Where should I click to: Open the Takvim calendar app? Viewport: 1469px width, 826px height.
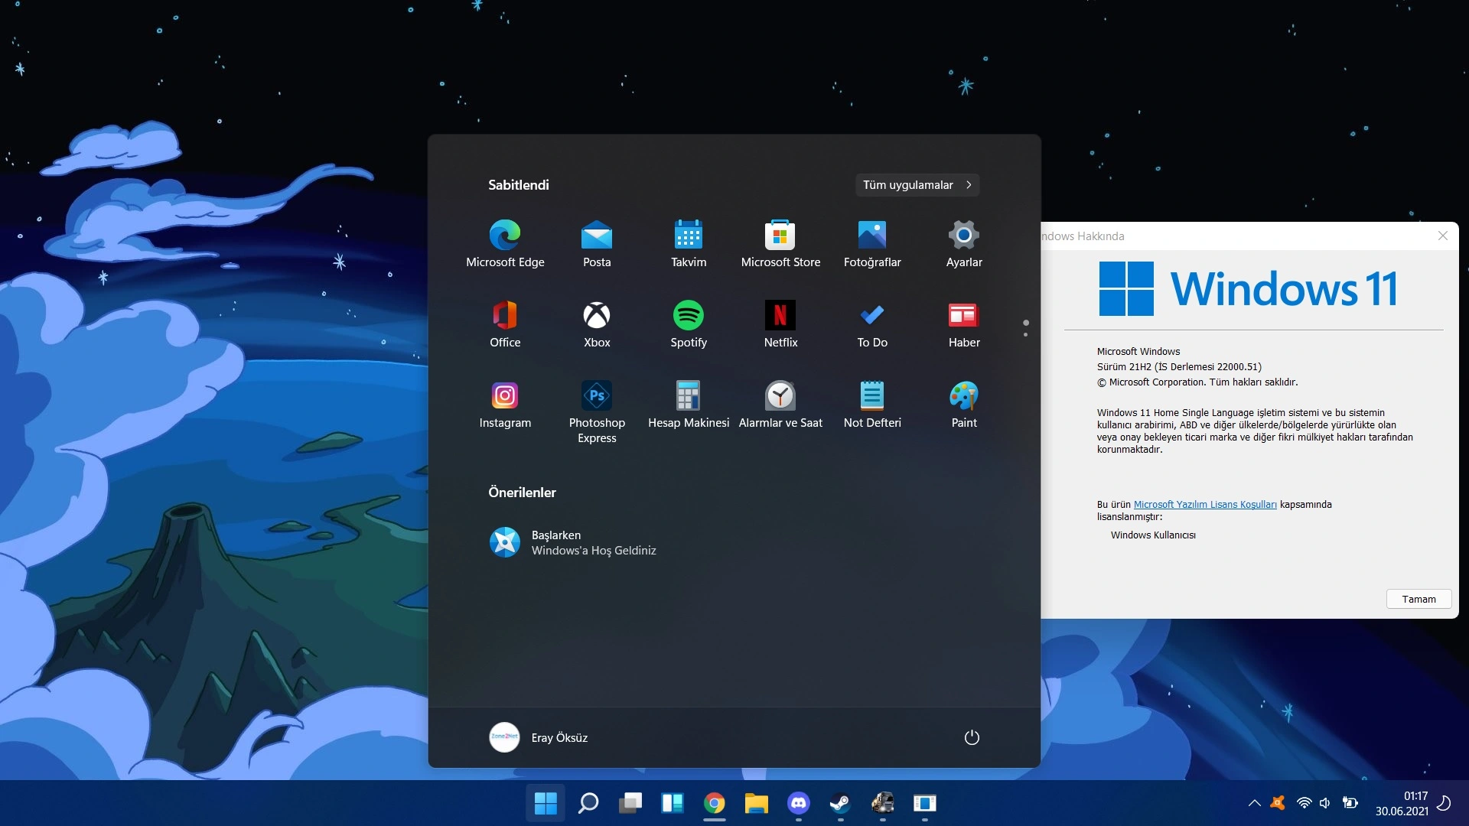click(x=689, y=244)
